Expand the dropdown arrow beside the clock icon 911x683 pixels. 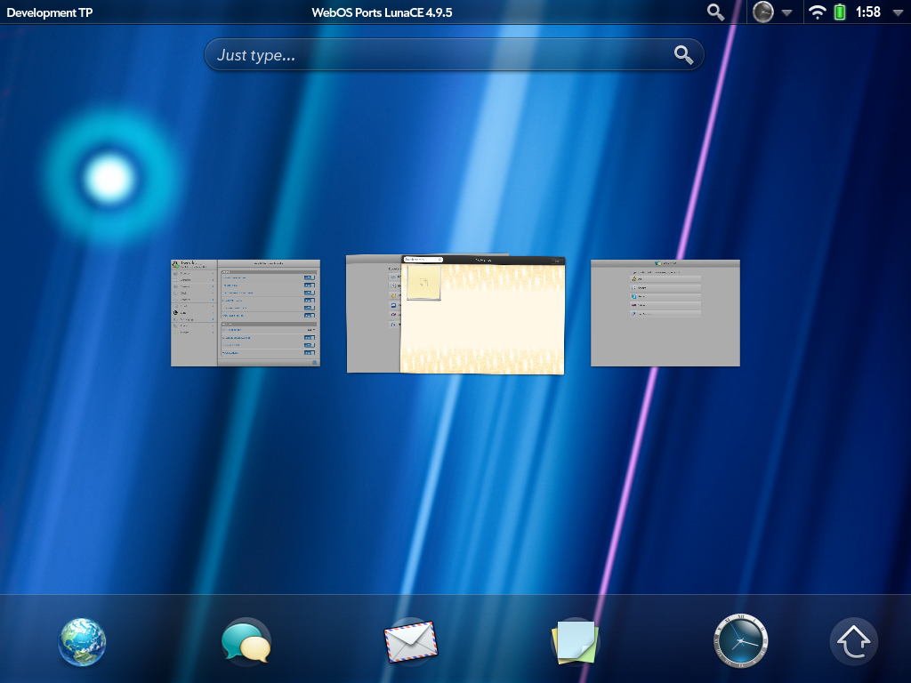coord(786,13)
